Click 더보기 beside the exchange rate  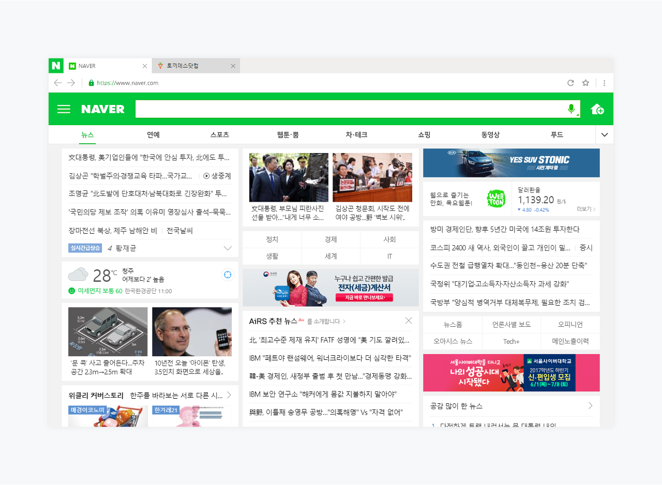[586, 209]
